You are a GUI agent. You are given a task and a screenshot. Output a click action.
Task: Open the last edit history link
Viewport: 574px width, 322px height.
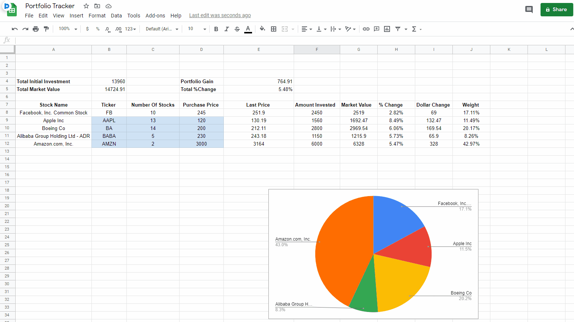(220, 15)
